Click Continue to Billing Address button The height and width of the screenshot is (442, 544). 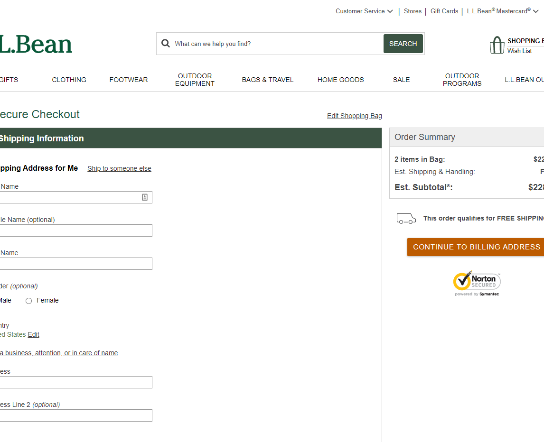(476, 247)
